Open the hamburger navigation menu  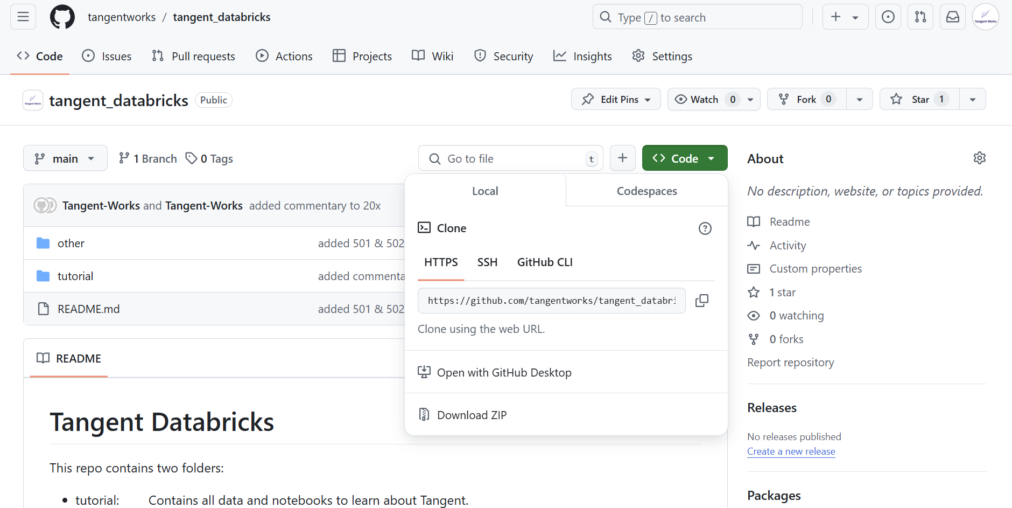tap(23, 17)
